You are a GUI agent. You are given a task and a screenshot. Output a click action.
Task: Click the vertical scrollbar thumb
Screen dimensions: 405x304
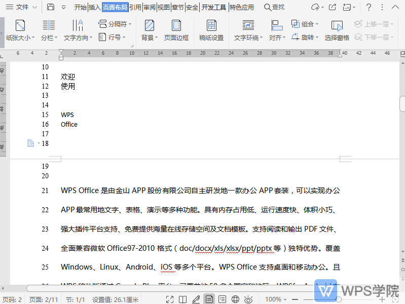402,103
